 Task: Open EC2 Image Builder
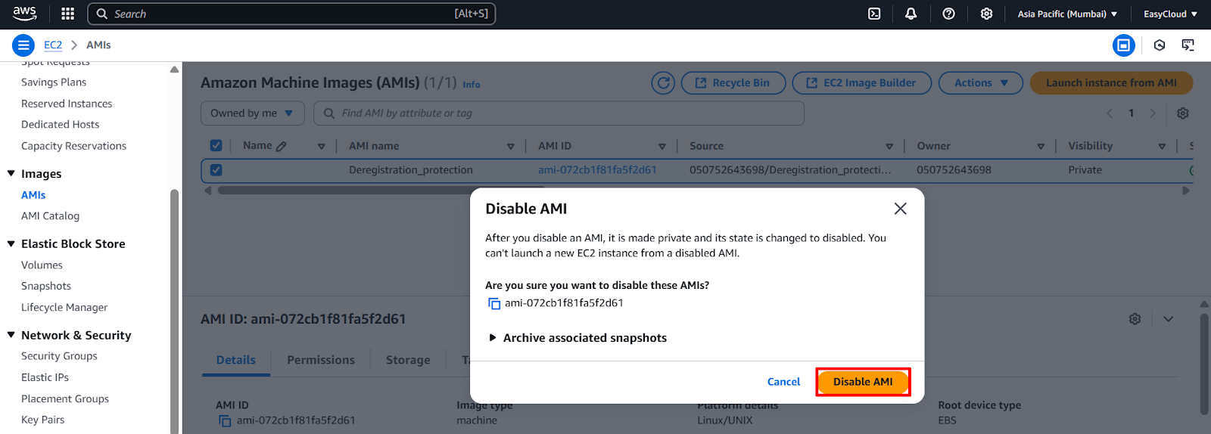coord(862,83)
